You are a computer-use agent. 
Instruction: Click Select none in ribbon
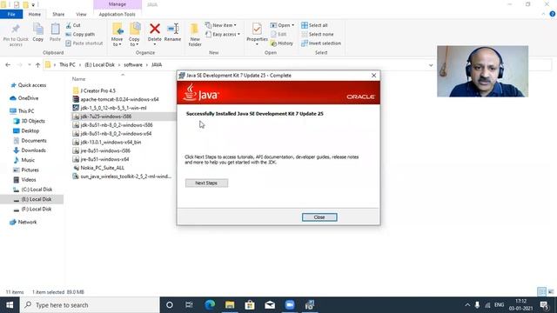coord(317,34)
